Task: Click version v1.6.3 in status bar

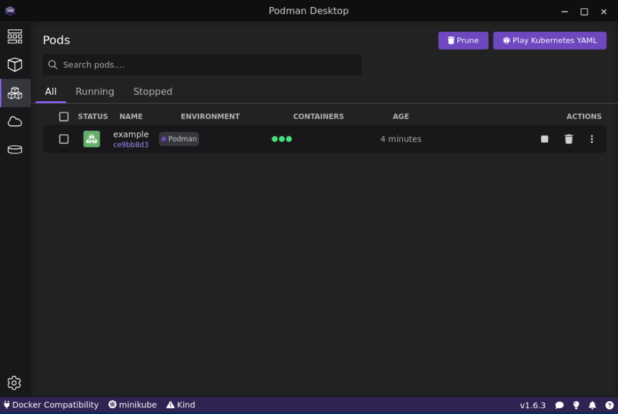Action: tap(532, 405)
